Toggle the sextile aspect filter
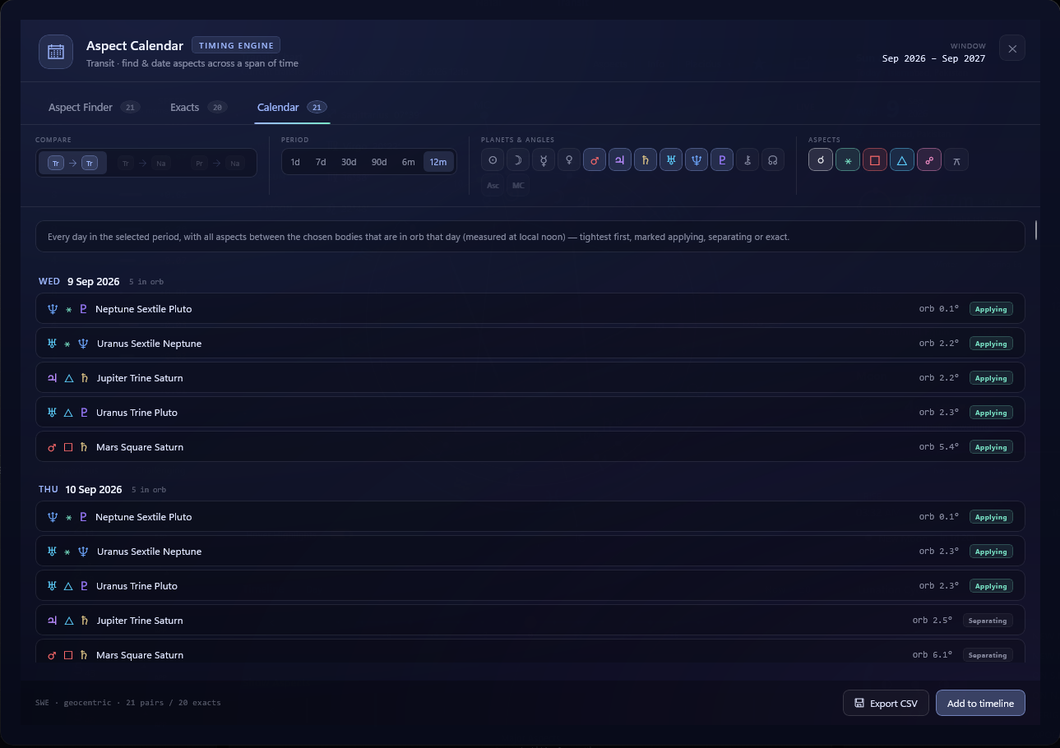 point(848,160)
